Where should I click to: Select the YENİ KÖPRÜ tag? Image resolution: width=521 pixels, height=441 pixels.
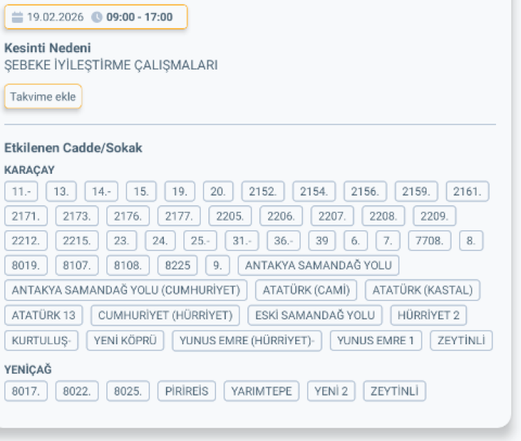125,340
